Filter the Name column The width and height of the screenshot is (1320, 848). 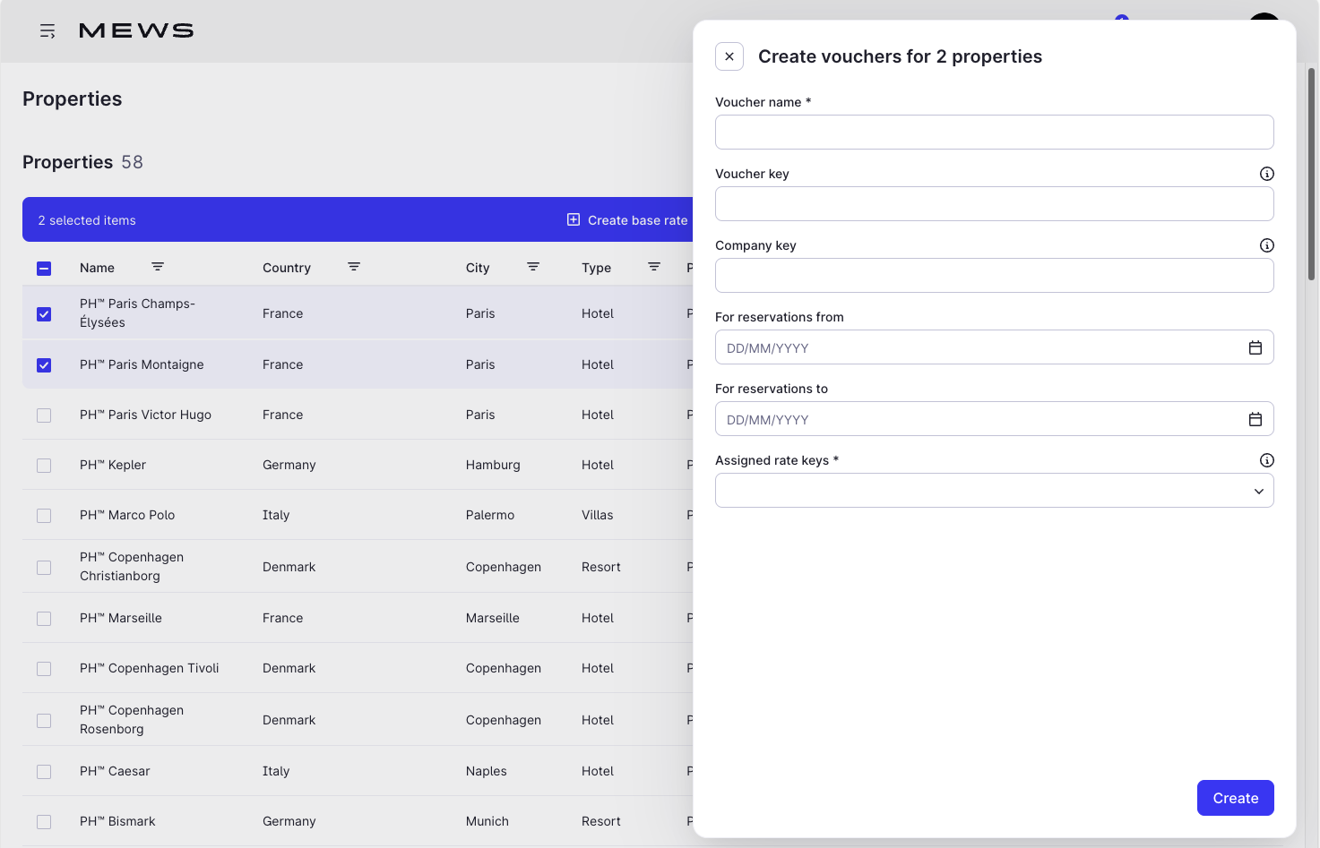158,267
